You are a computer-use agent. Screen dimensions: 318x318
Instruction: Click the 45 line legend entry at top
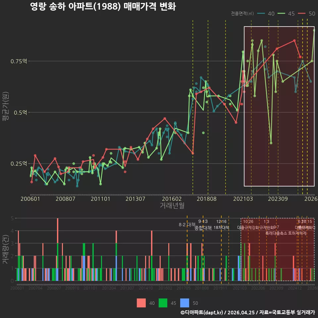pos(286,14)
